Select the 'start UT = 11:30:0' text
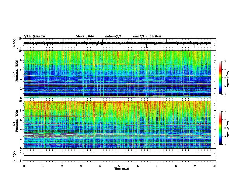 (x=147, y=36)
